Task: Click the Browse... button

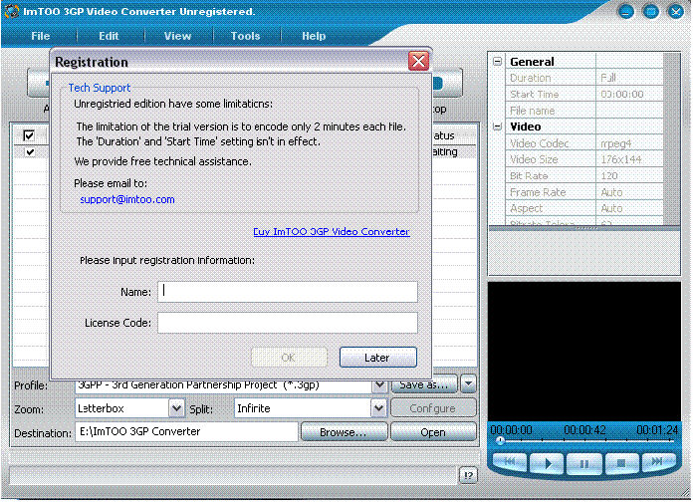Action: pyautogui.click(x=344, y=432)
